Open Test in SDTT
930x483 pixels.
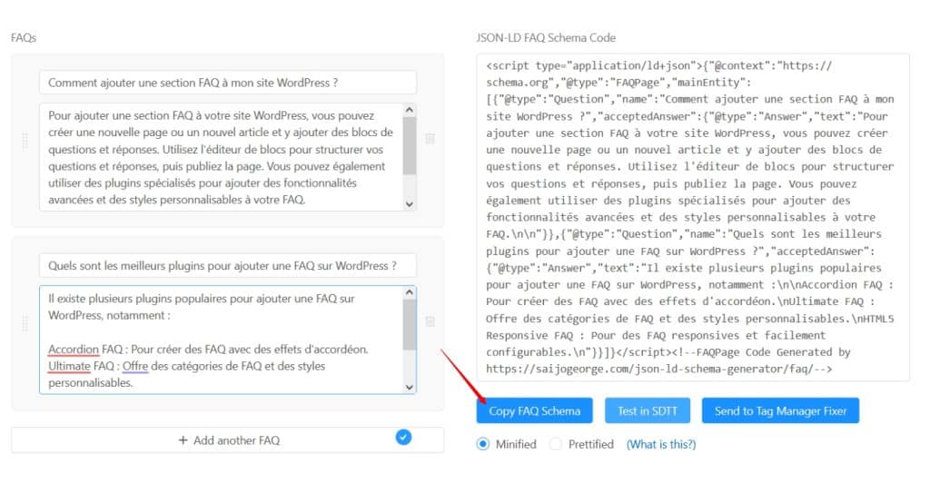click(x=647, y=410)
